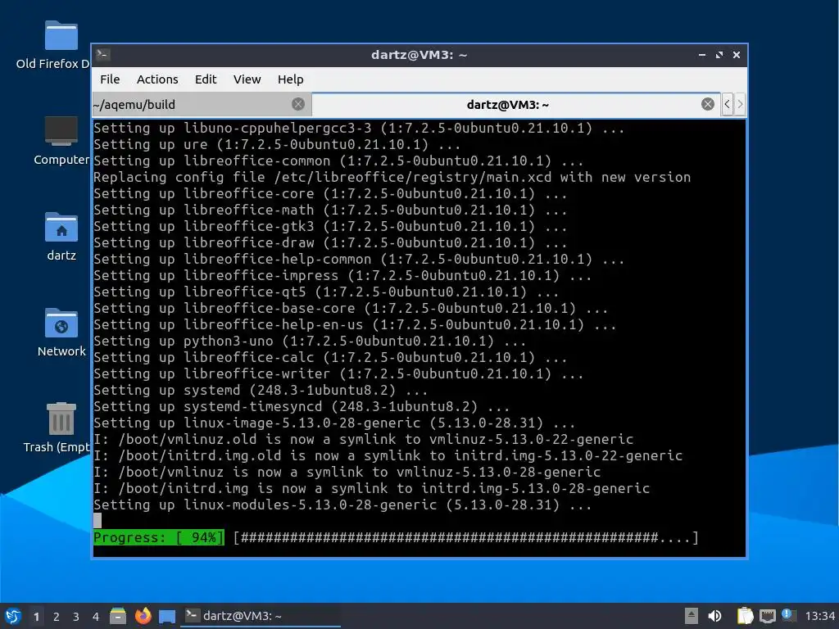Click 'Setting up libreoffice-base-core' line
839x629 pixels.
[x=351, y=308]
